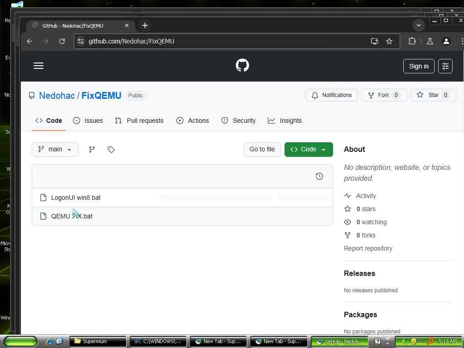Open the Nedohac owner link

click(x=57, y=96)
